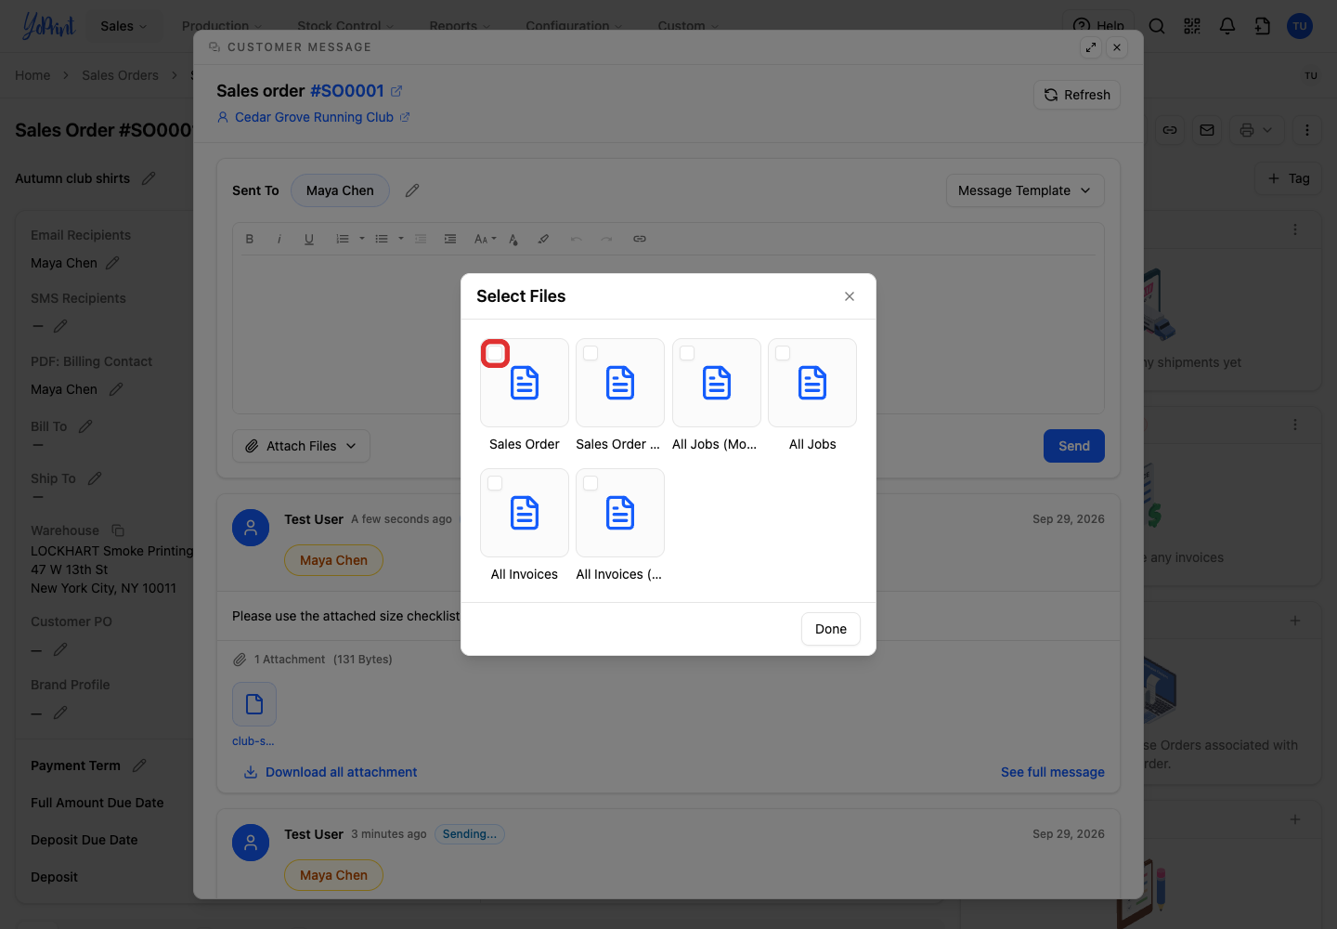Check the 'All Invoices' file checkbox
This screenshot has height=929, width=1337.
[x=495, y=483]
